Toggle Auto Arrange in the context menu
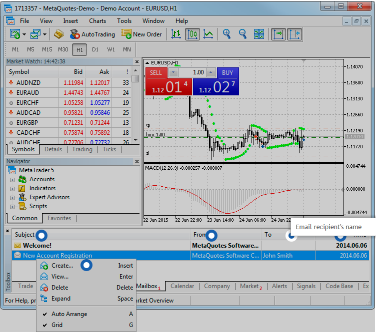Screen dimensions: 376x333 click(86, 314)
